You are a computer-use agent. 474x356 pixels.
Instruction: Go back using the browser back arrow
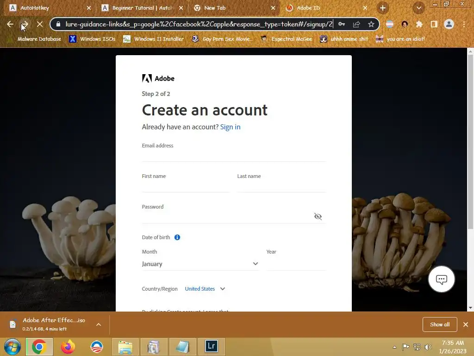click(10, 24)
